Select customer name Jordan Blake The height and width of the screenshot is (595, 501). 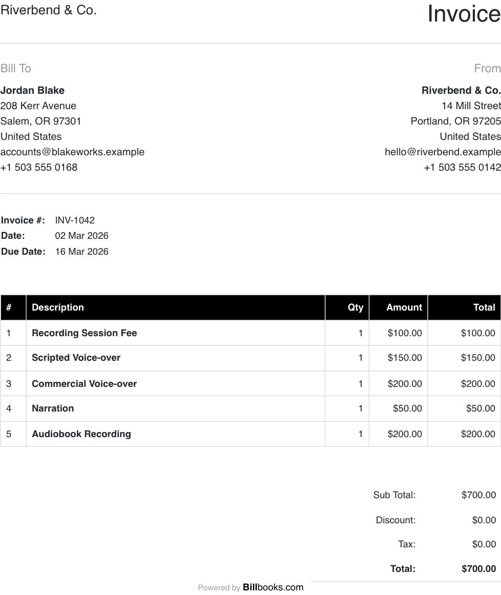(32, 90)
